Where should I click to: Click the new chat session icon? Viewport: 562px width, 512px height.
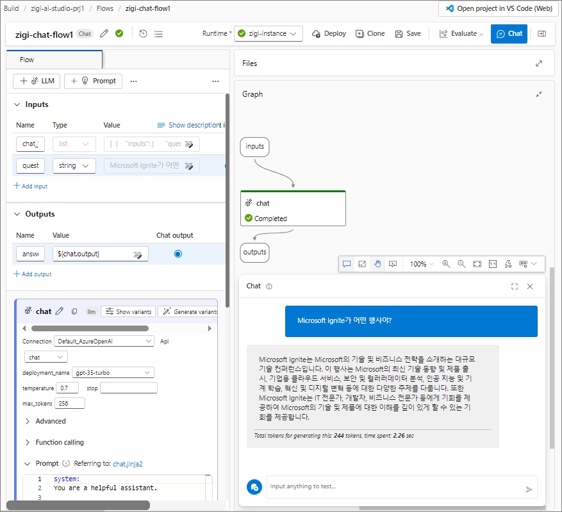(x=254, y=487)
